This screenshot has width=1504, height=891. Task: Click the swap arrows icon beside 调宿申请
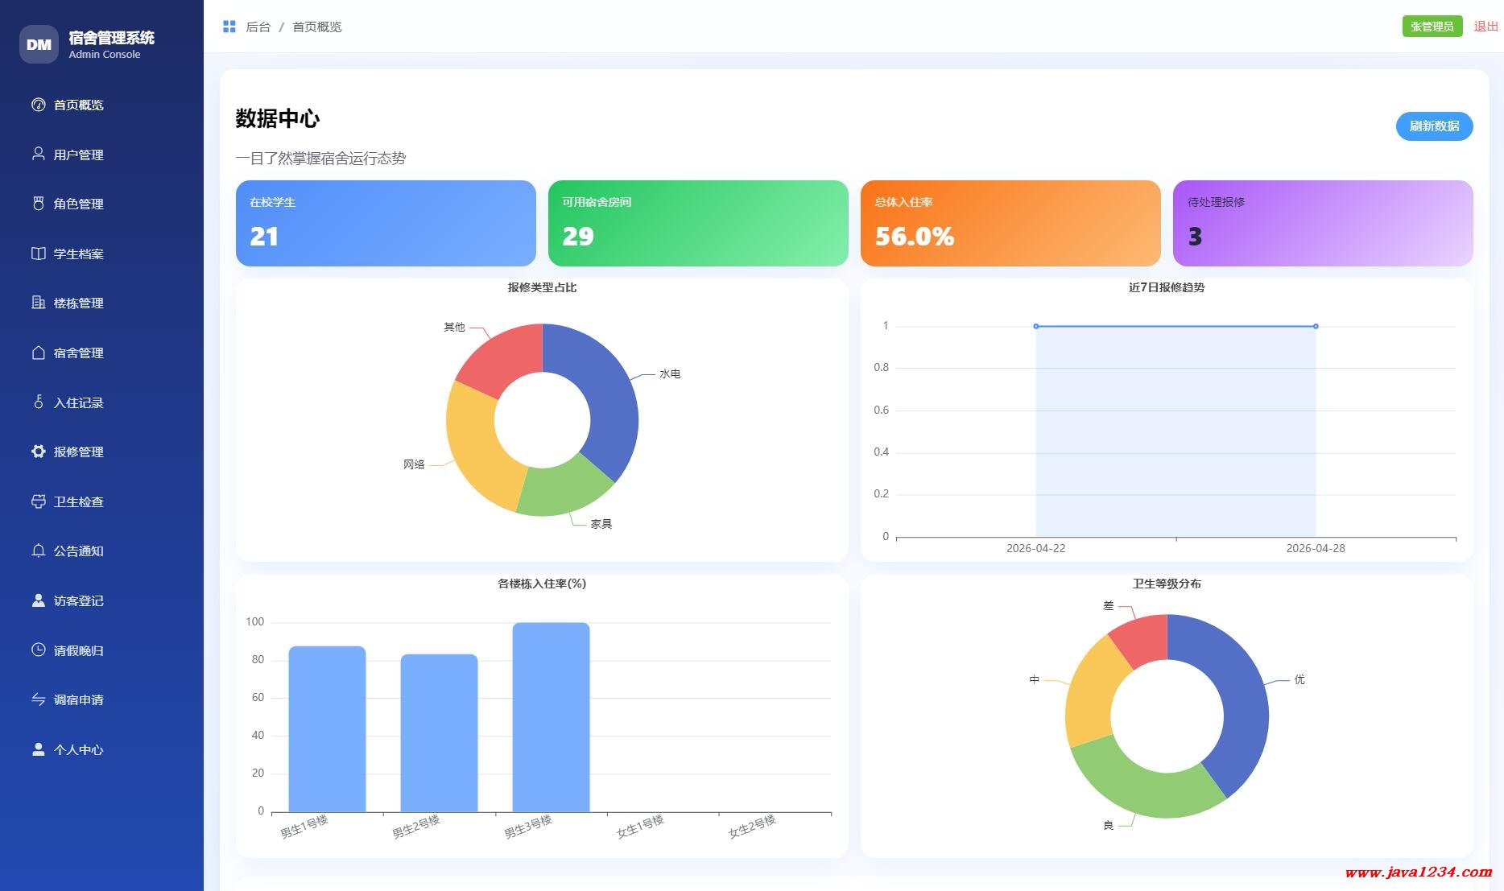pos(38,699)
